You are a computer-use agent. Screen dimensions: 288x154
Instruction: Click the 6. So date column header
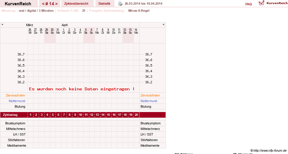(x=92, y=31)
